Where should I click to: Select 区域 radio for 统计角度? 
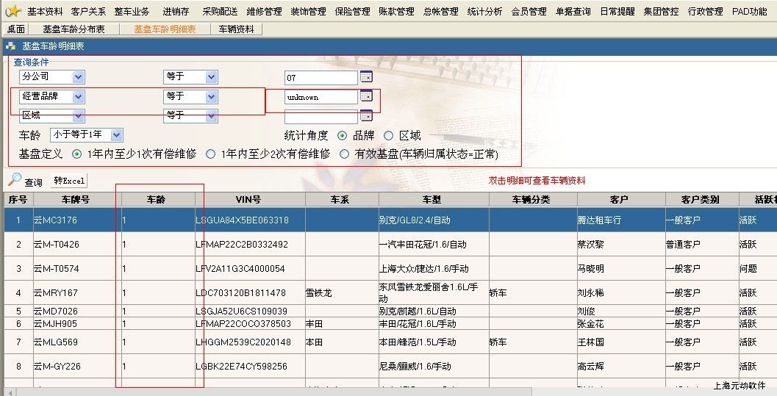[x=389, y=135]
